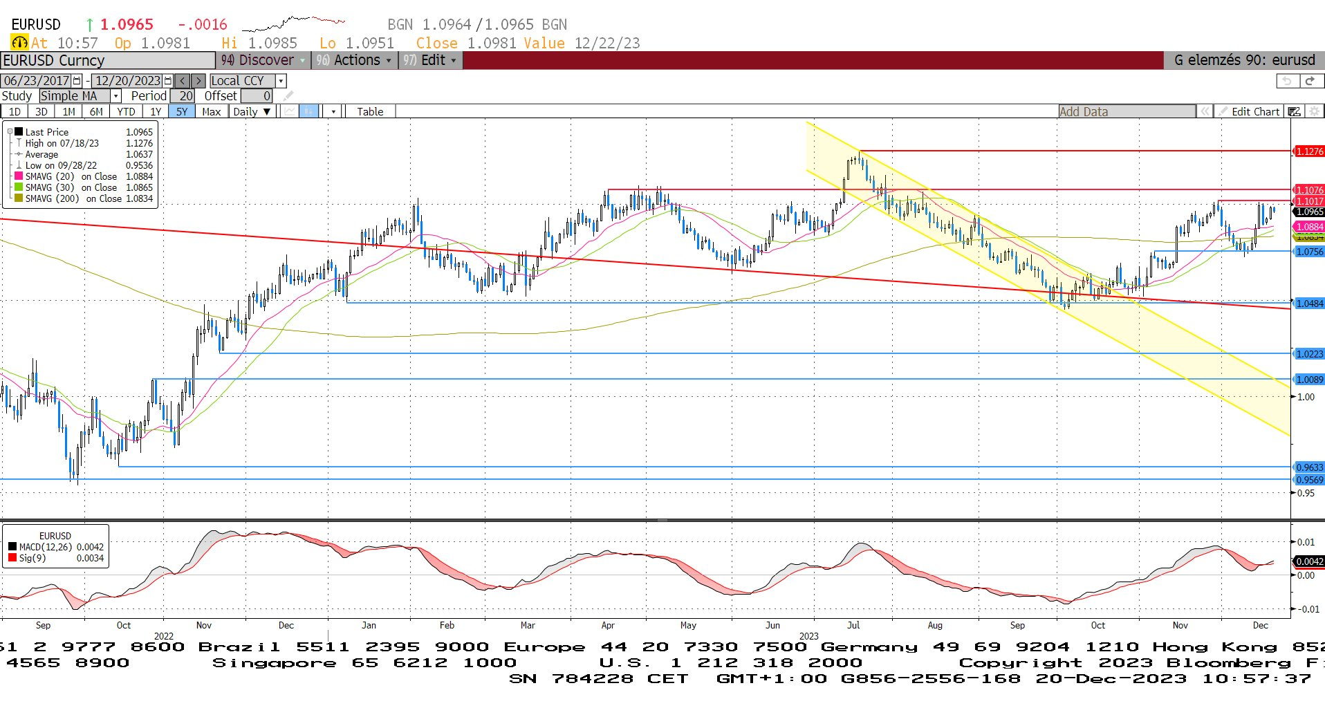Open the chart type dropdown arrow
Screen dimensions: 1325x717
coord(333,111)
